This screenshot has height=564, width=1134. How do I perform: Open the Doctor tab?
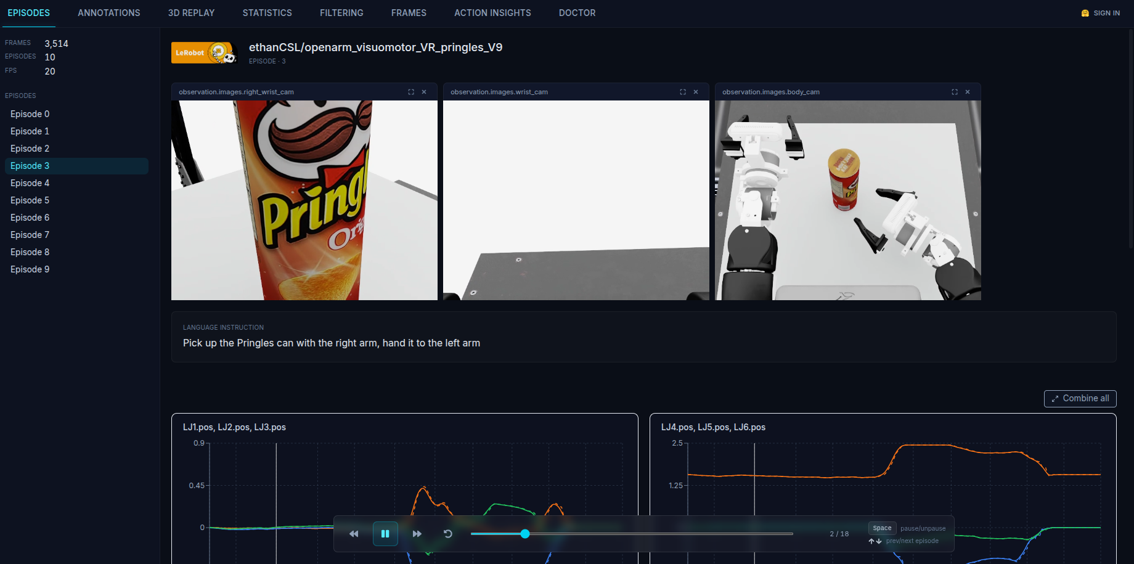point(577,13)
